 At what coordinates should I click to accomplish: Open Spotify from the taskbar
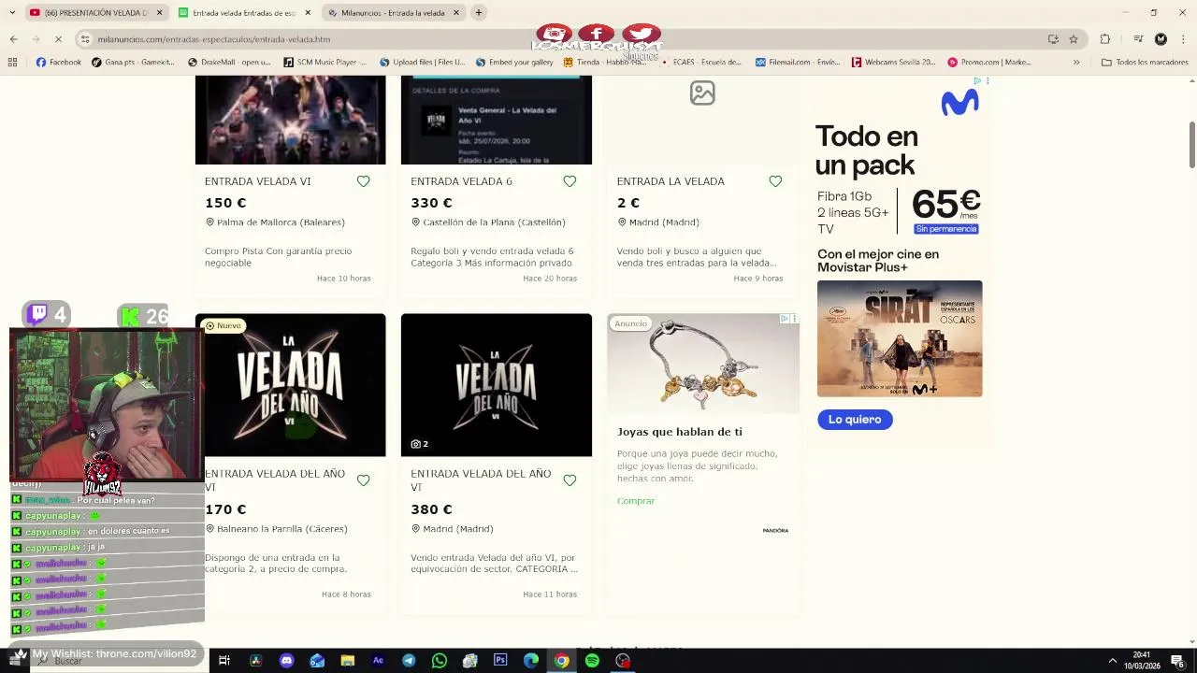[x=592, y=661]
